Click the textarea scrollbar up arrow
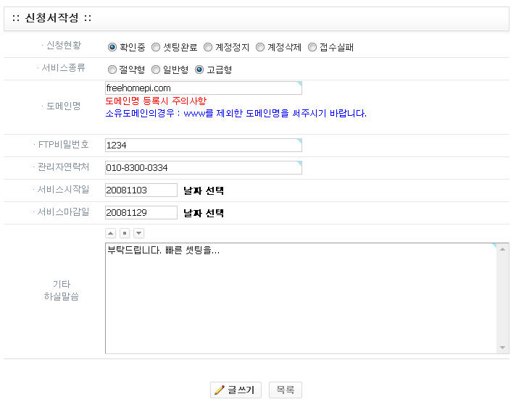This screenshot has width=516, height=407. (x=502, y=250)
